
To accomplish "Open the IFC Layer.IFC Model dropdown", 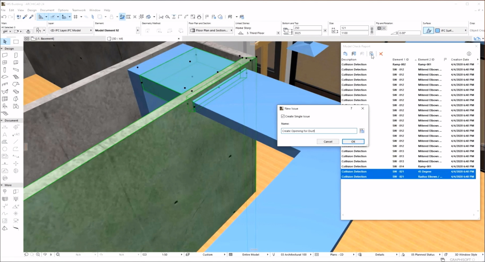I will coord(71,30).
